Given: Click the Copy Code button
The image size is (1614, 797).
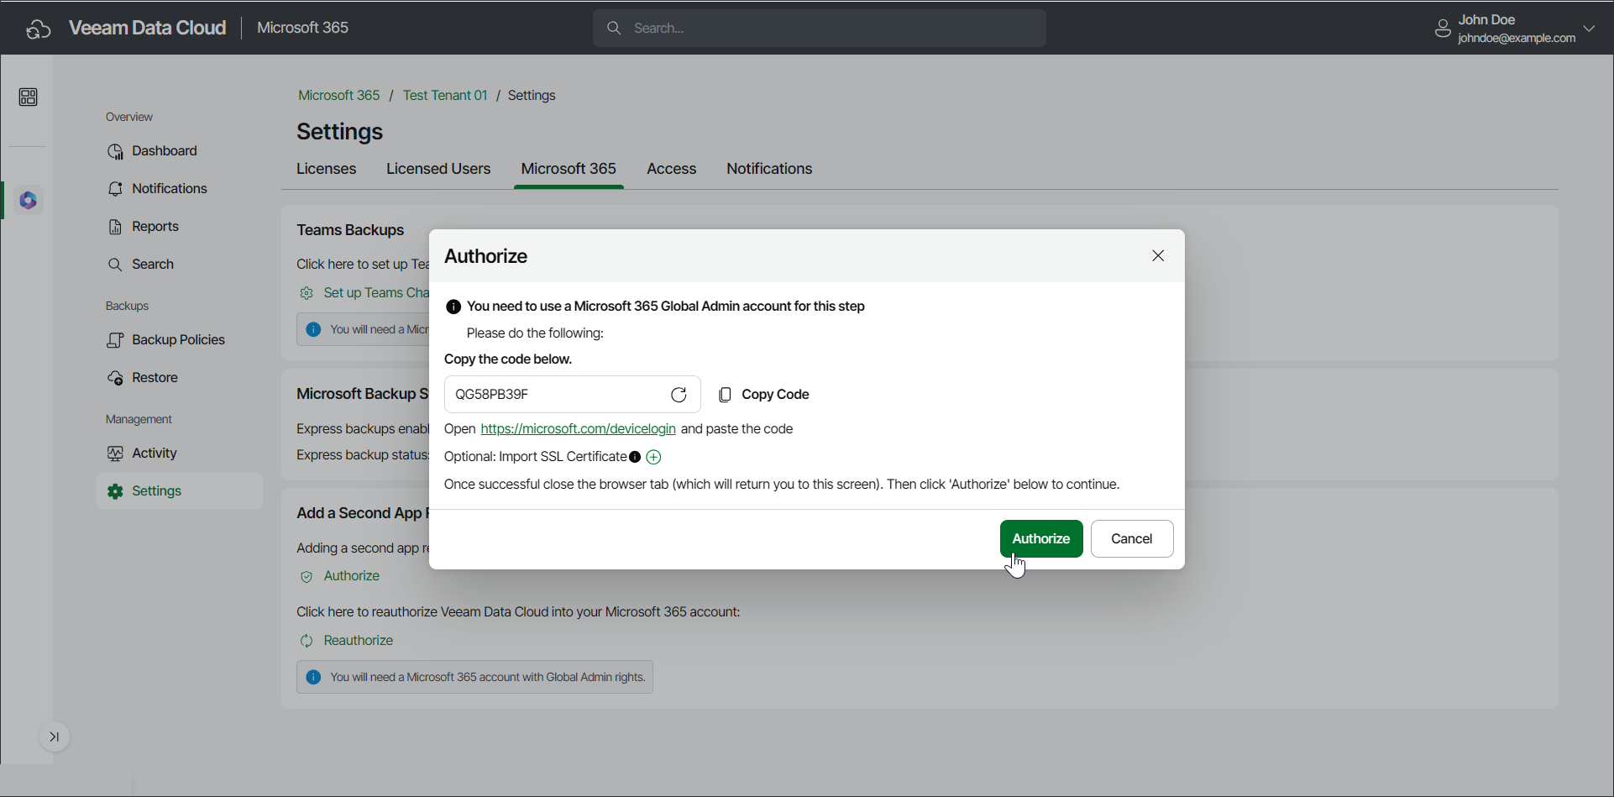Looking at the screenshot, I should click(x=764, y=395).
